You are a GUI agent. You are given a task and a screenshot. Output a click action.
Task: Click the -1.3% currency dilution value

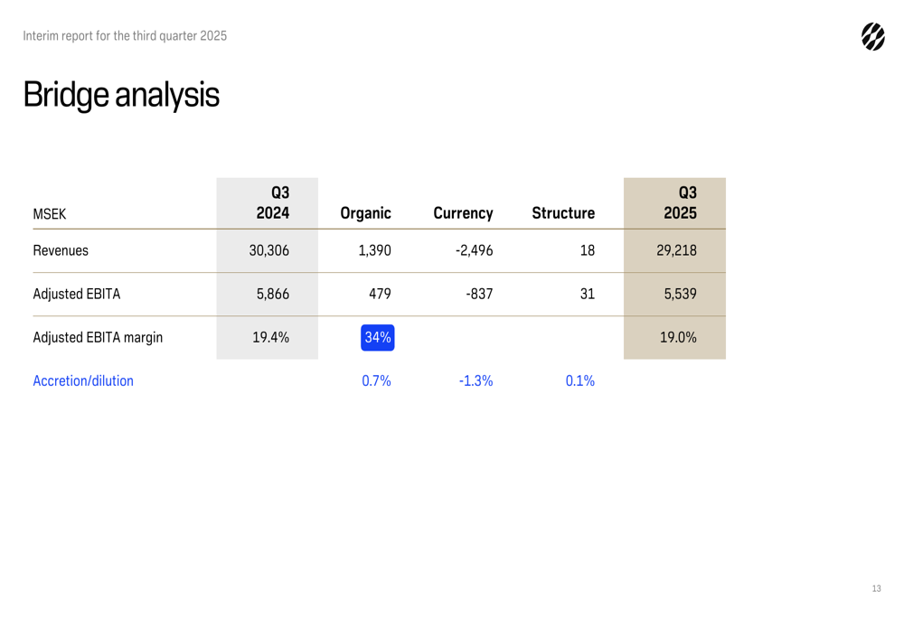(476, 381)
